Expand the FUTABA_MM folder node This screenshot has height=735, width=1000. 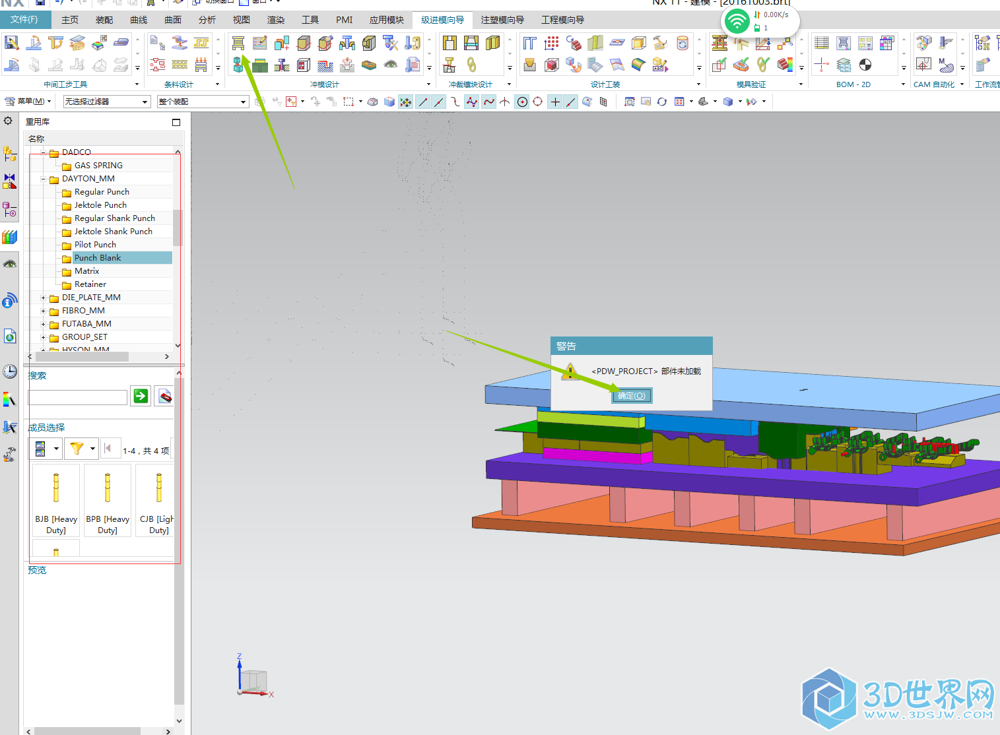pyautogui.click(x=44, y=324)
